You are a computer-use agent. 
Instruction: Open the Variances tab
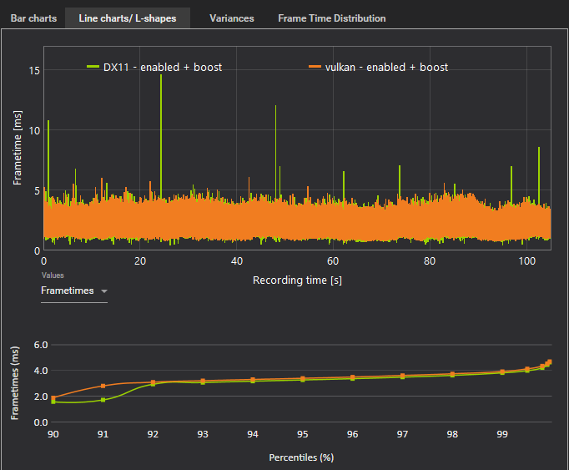coord(231,18)
